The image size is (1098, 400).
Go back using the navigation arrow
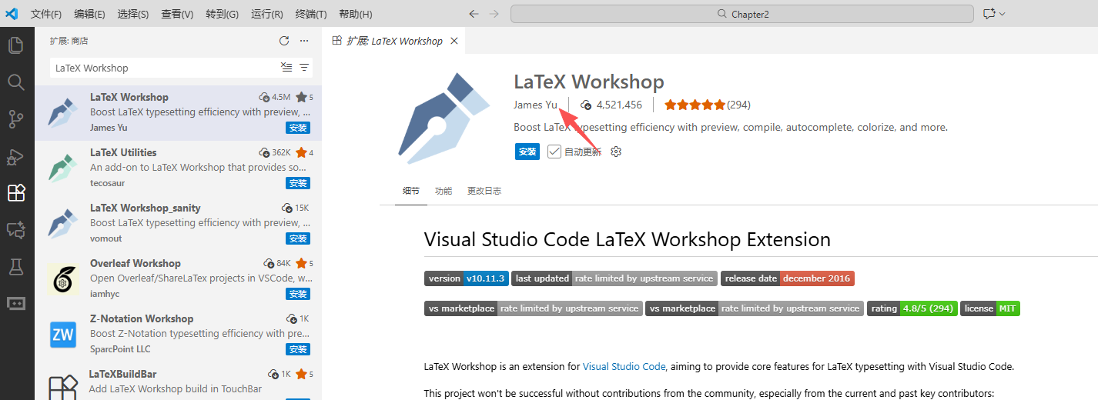tap(474, 14)
